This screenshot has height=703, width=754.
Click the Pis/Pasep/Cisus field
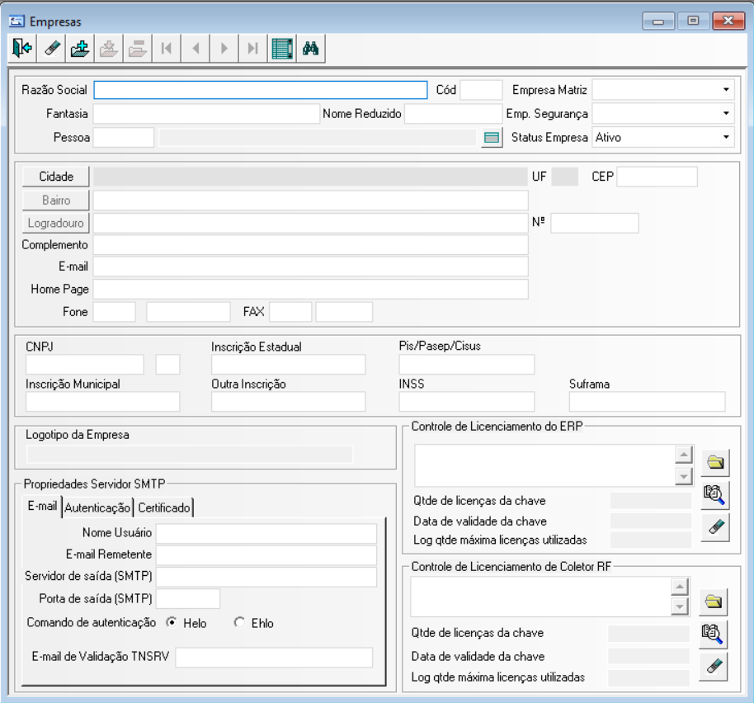point(466,365)
